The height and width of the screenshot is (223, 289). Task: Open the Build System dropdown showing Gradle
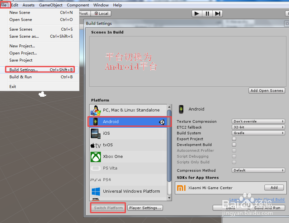point(258,133)
